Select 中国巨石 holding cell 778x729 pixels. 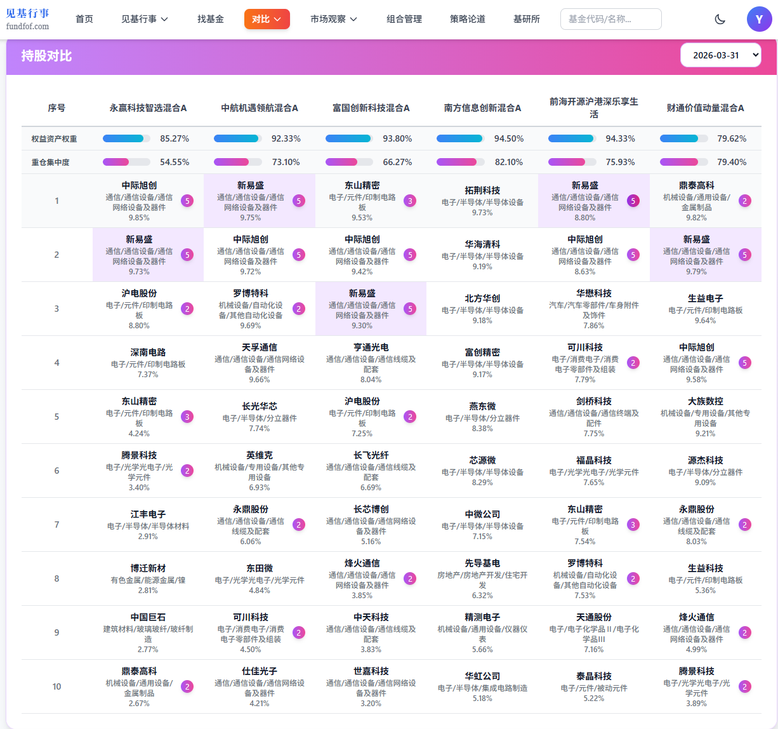point(148,632)
